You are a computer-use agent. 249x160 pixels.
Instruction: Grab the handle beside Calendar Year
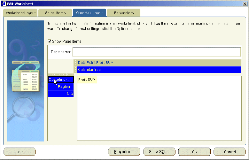(x=75, y=70)
